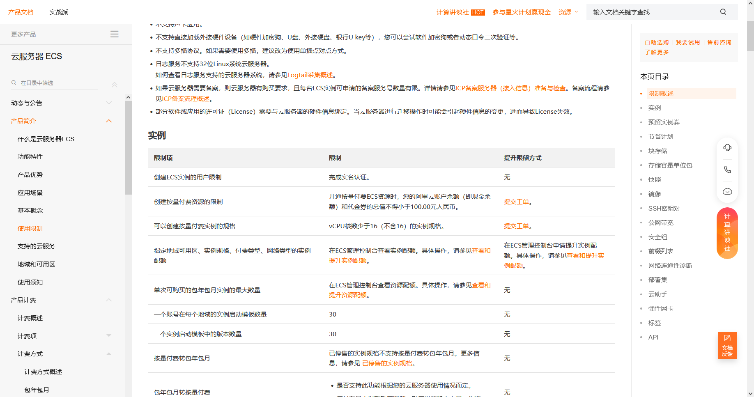Open 查看和提升资源配额 link
Image resolution: width=754 pixels, height=397 pixels.
[x=410, y=290]
